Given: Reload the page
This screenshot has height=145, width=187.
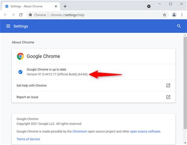Looking at the screenshot, I should click(x=21, y=15).
